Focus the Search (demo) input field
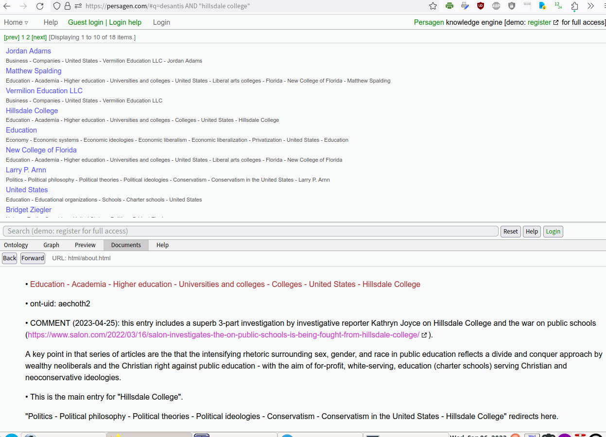Viewport: 606px width, 437px height. 251,231
